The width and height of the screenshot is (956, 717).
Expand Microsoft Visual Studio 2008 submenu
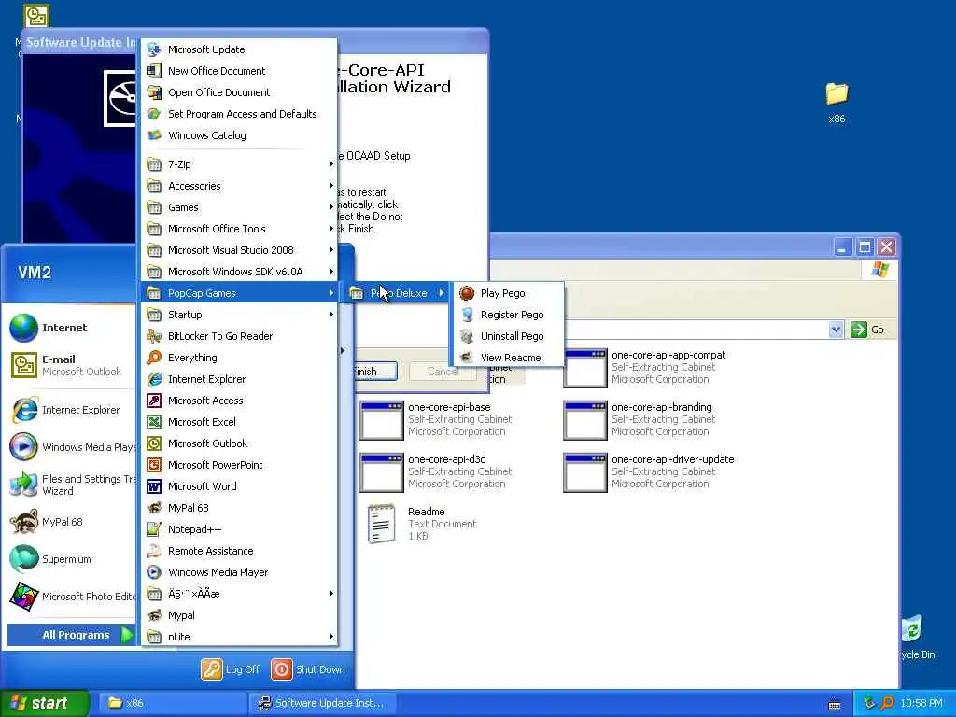point(239,250)
